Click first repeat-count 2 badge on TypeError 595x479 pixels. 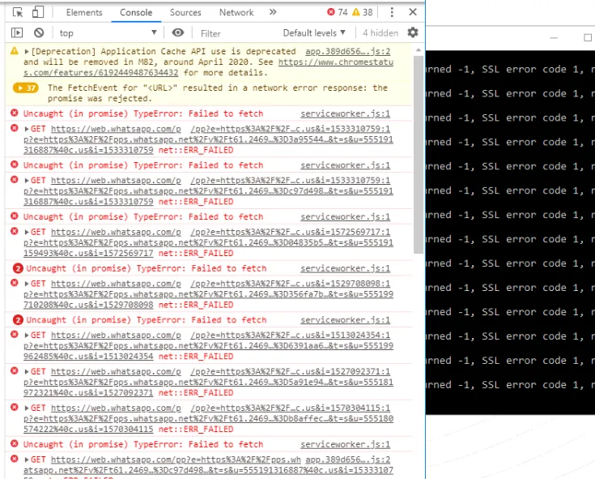point(18,268)
